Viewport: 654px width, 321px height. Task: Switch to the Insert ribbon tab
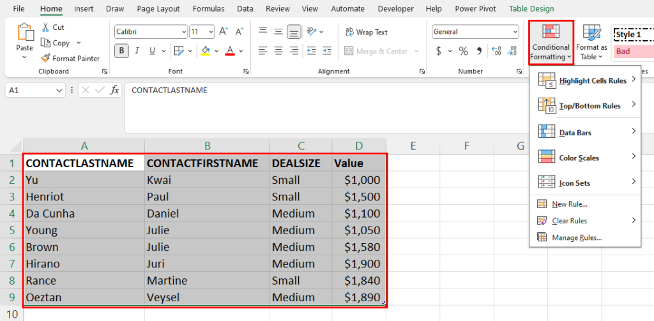(x=84, y=9)
